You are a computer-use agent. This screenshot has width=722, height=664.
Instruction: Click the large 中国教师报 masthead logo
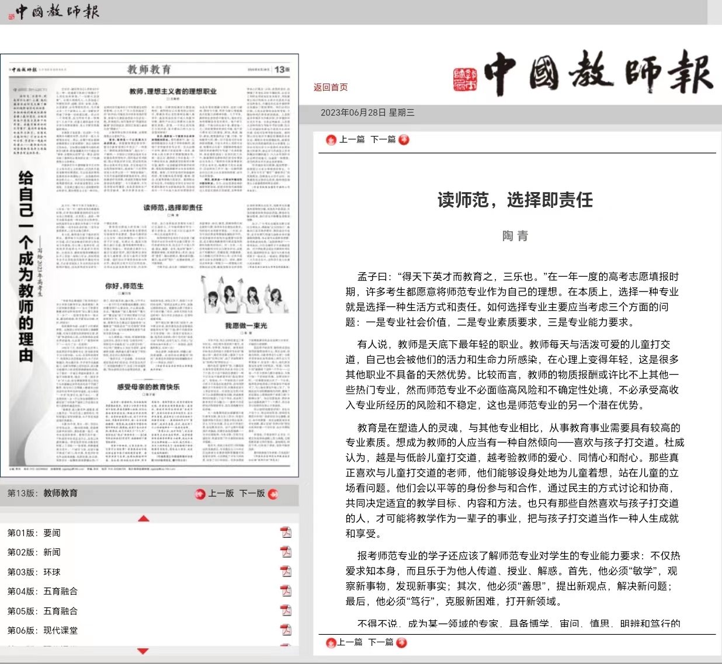pos(583,74)
